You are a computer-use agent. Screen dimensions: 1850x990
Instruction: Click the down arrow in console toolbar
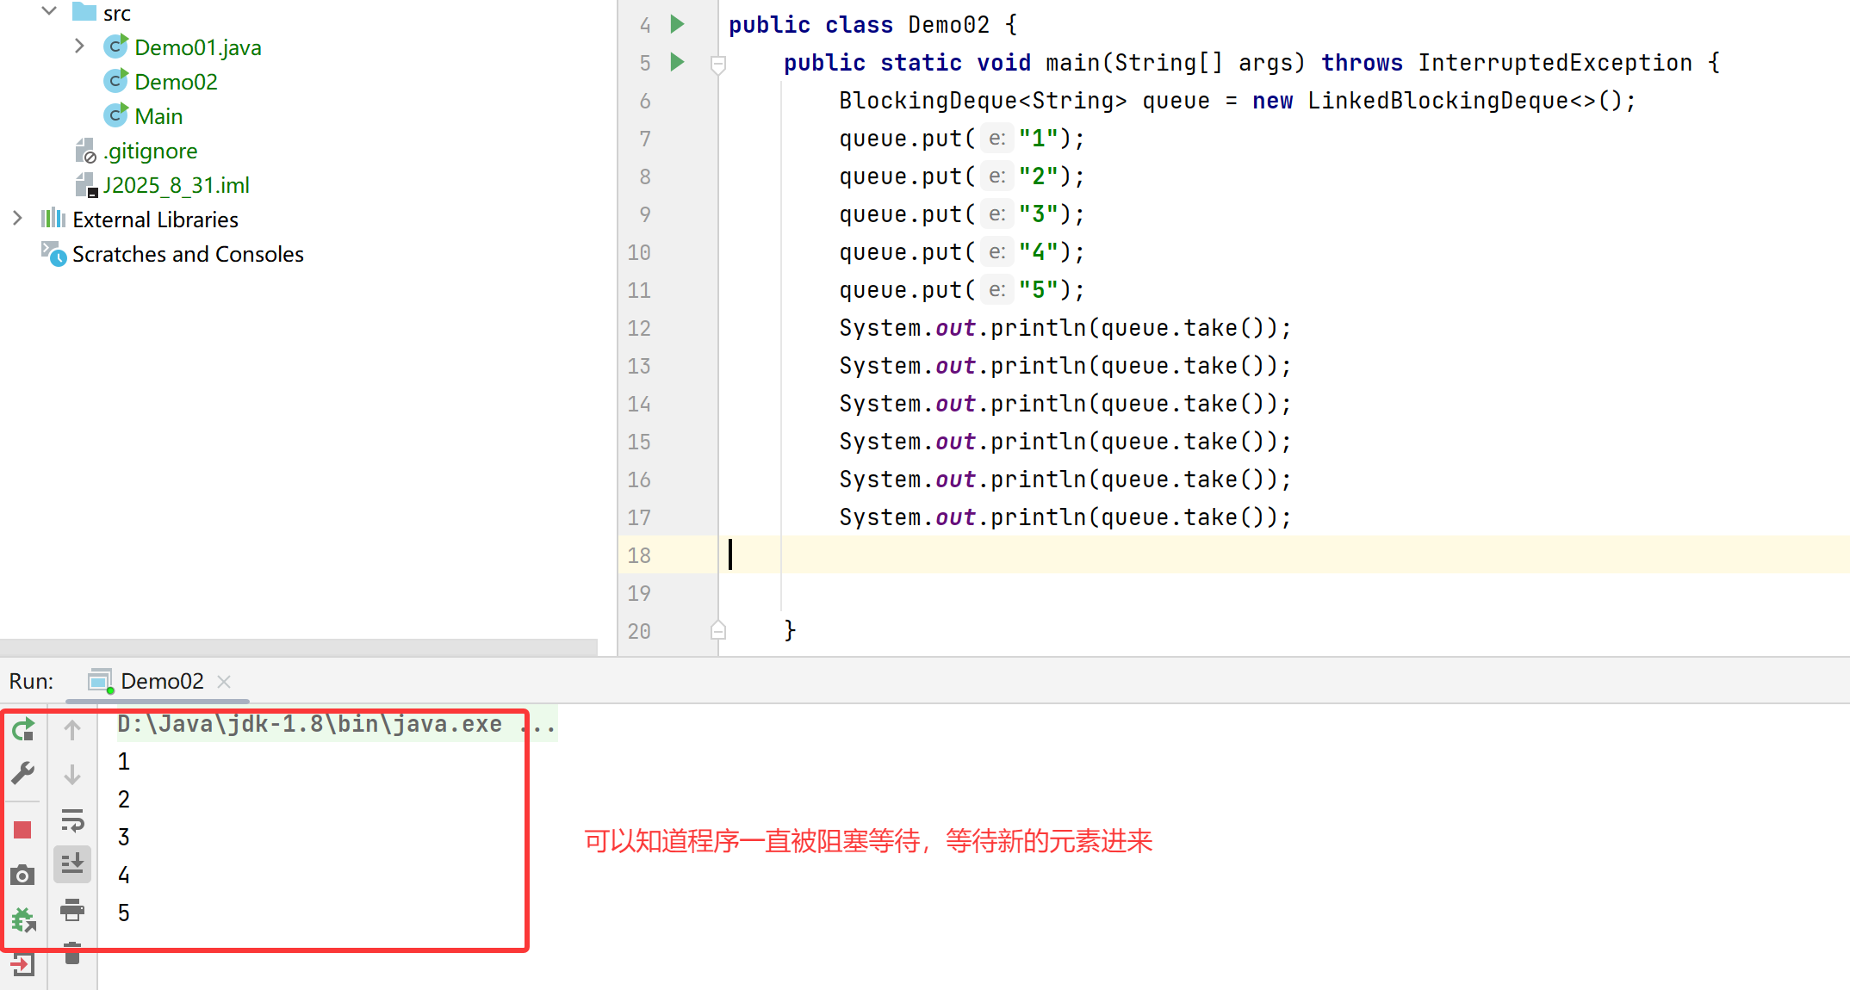pos(72,774)
